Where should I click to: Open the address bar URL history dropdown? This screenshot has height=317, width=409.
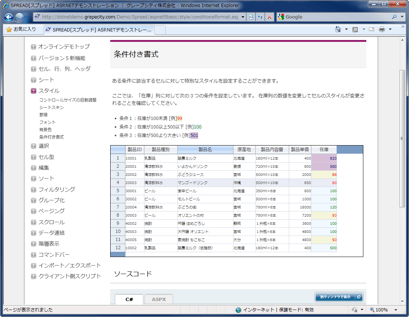[243, 17]
